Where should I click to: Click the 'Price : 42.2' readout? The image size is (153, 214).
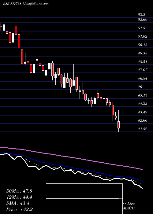(x=19, y=209)
